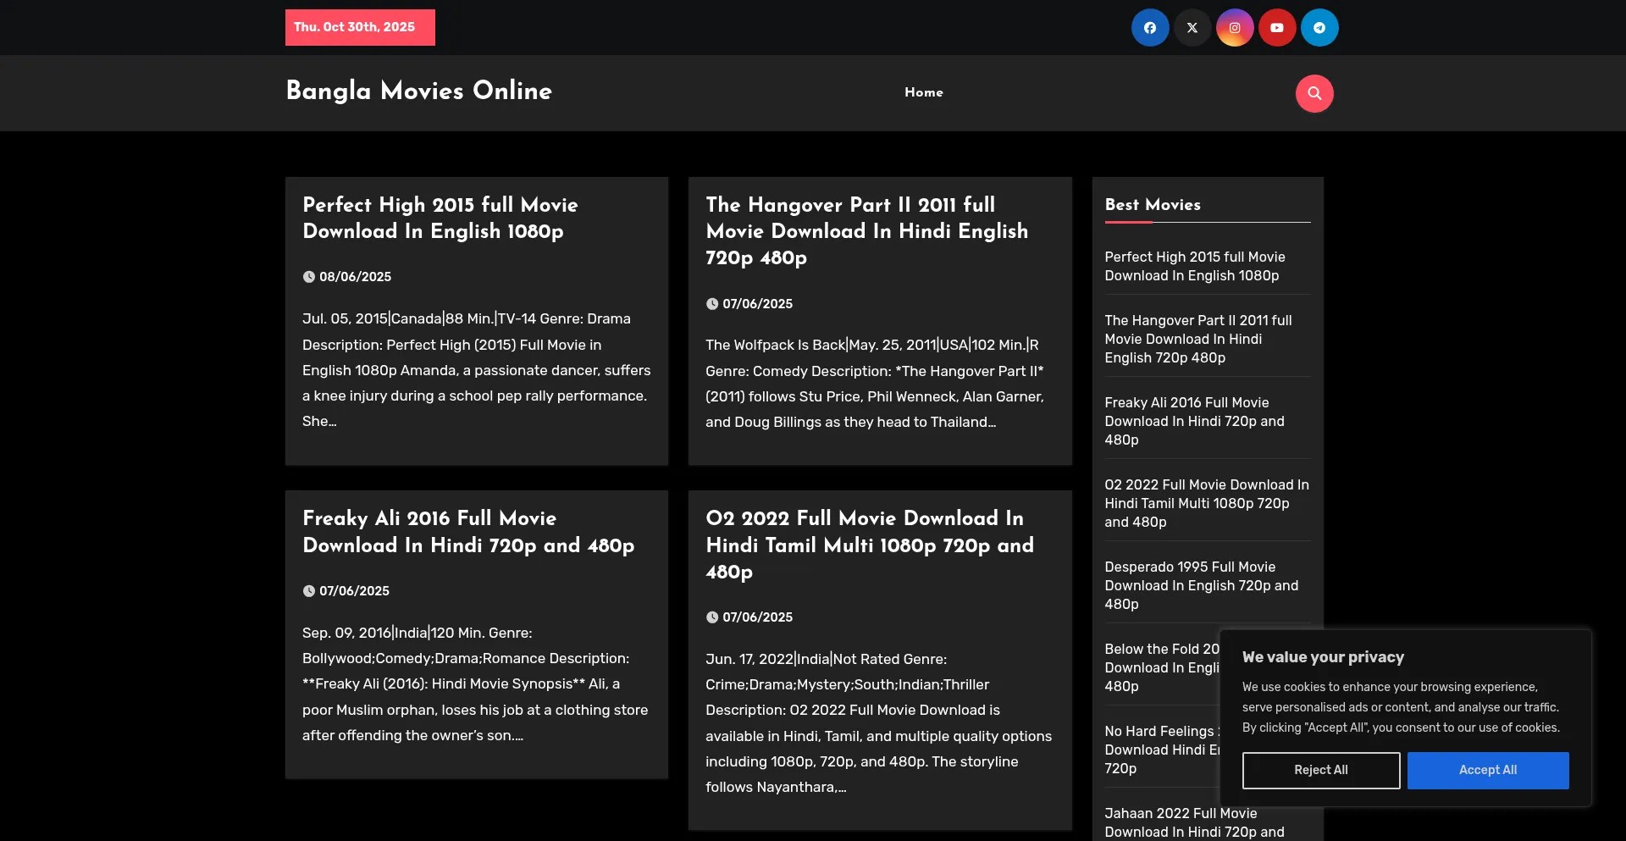Image resolution: width=1626 pixels, height=841 pixels.
Task: Click Accept All in cookie banner
Action: point(1487,770)
